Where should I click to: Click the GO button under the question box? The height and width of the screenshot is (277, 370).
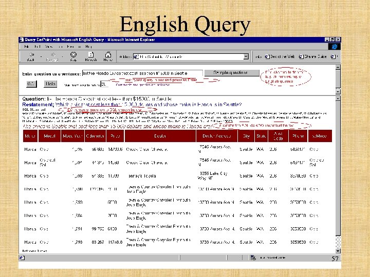tap(31, 84)
